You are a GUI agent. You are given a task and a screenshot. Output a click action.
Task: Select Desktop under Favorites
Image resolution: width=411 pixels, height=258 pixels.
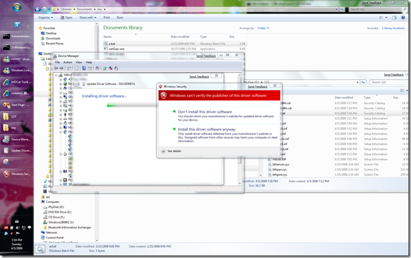[49, 33]
